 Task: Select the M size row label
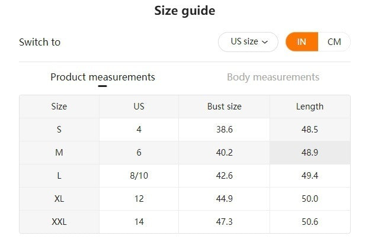click(59, 153)
